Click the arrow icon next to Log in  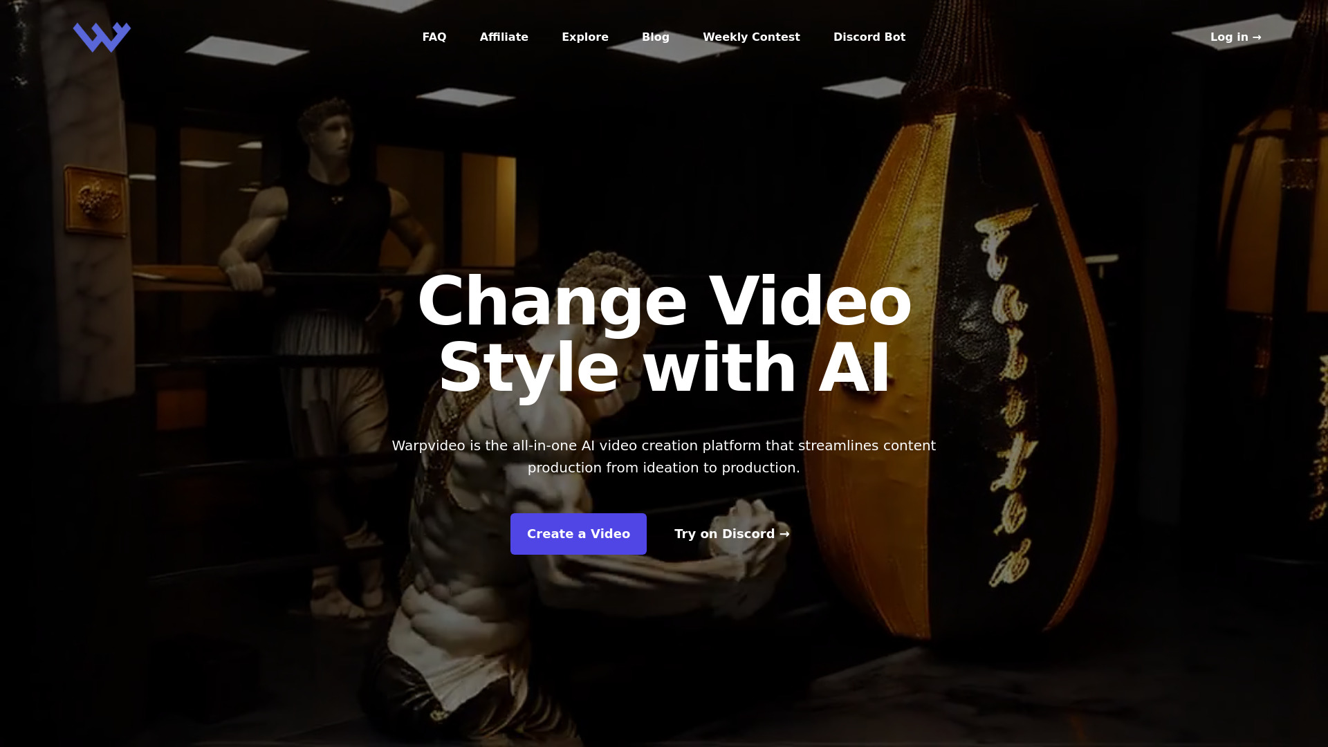pos(1257,37)
